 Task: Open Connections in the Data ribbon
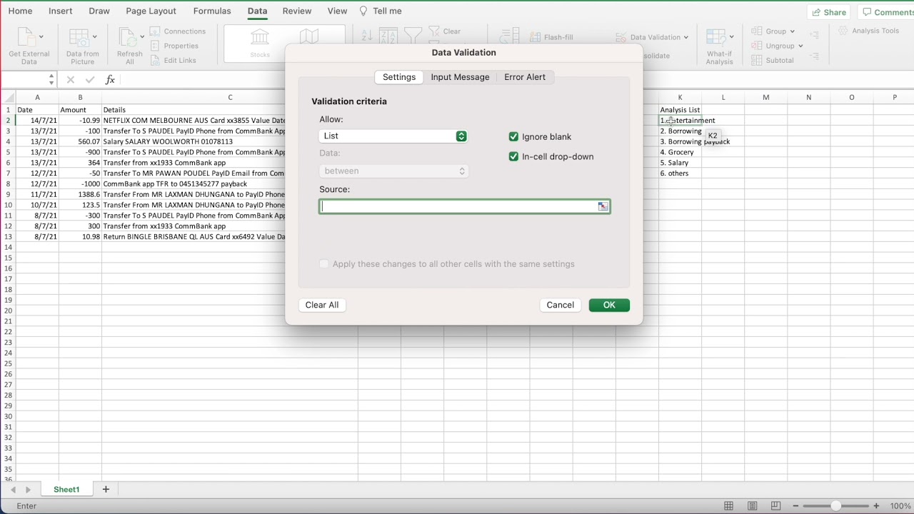(178, 31)
